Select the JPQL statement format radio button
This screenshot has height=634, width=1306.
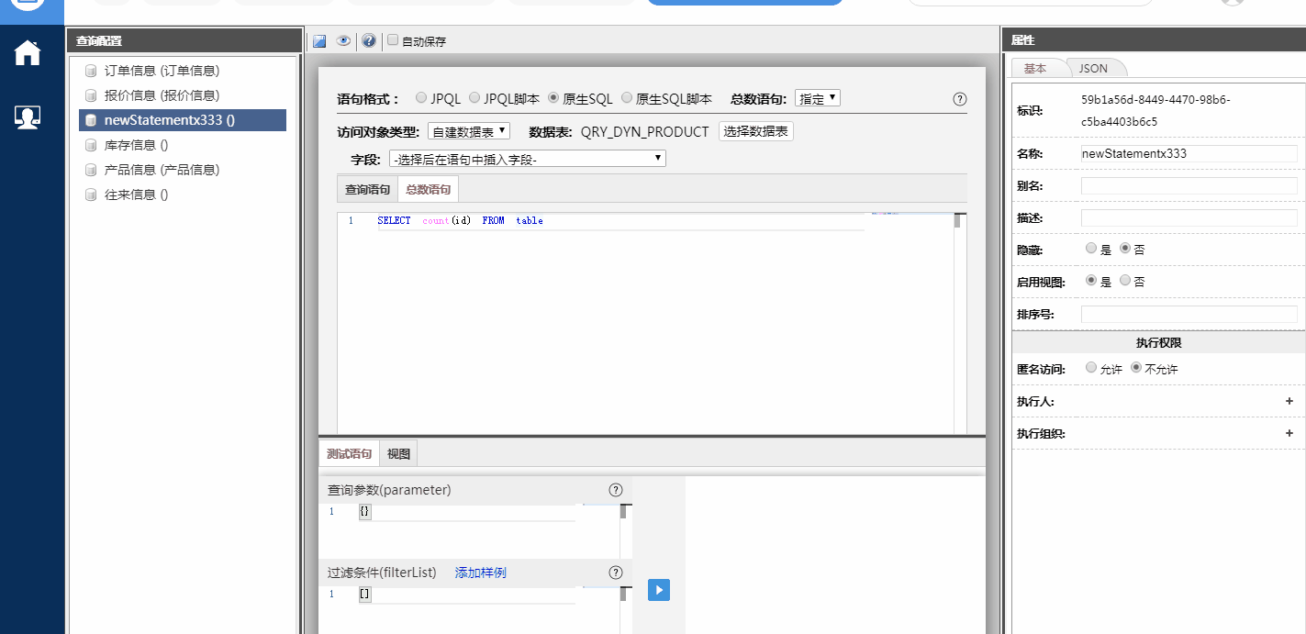(421, 98)
